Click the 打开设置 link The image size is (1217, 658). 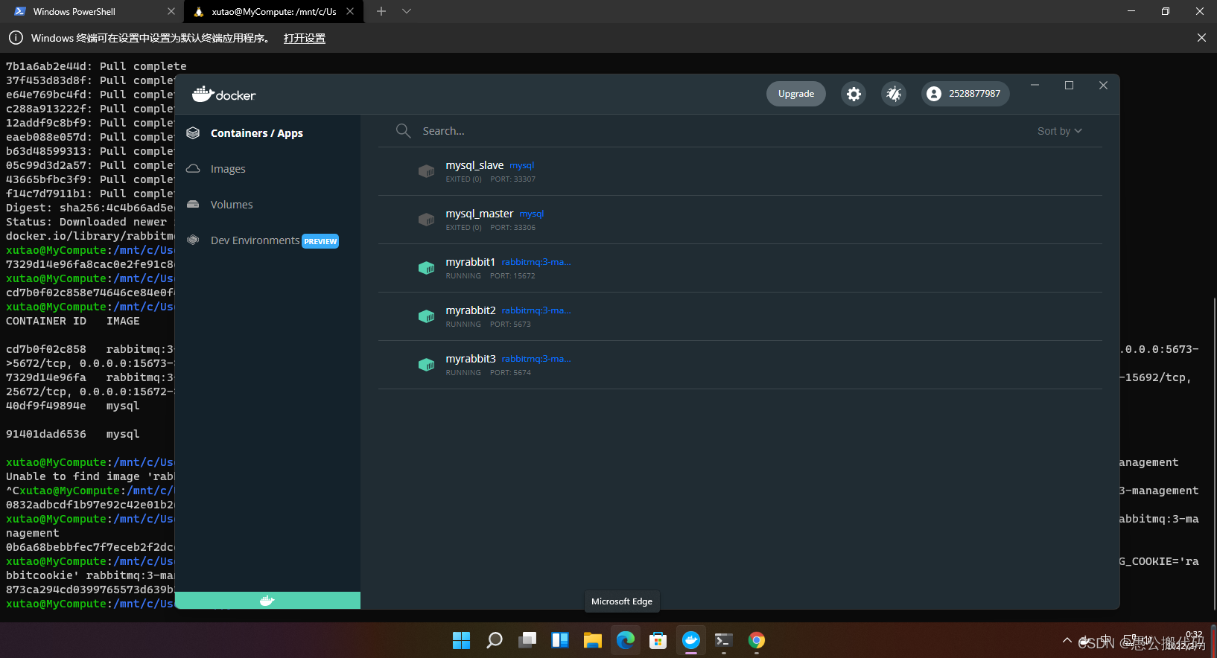305,38
